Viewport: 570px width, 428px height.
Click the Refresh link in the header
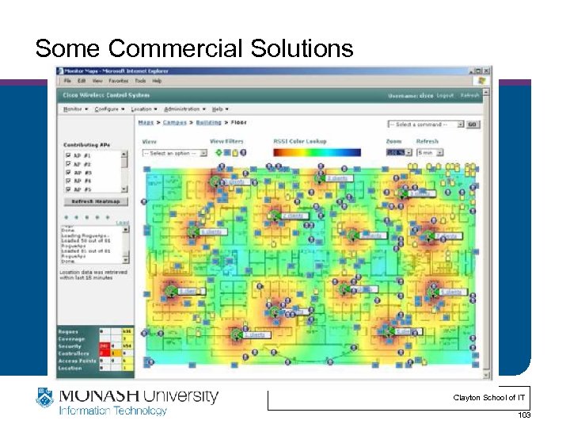[x=469, y=95]
